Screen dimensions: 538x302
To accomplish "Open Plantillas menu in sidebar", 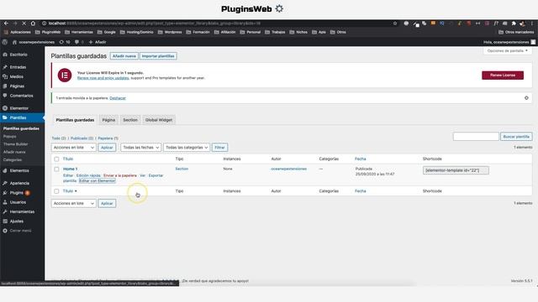I will pyautogui.click(x=23, y=117).
